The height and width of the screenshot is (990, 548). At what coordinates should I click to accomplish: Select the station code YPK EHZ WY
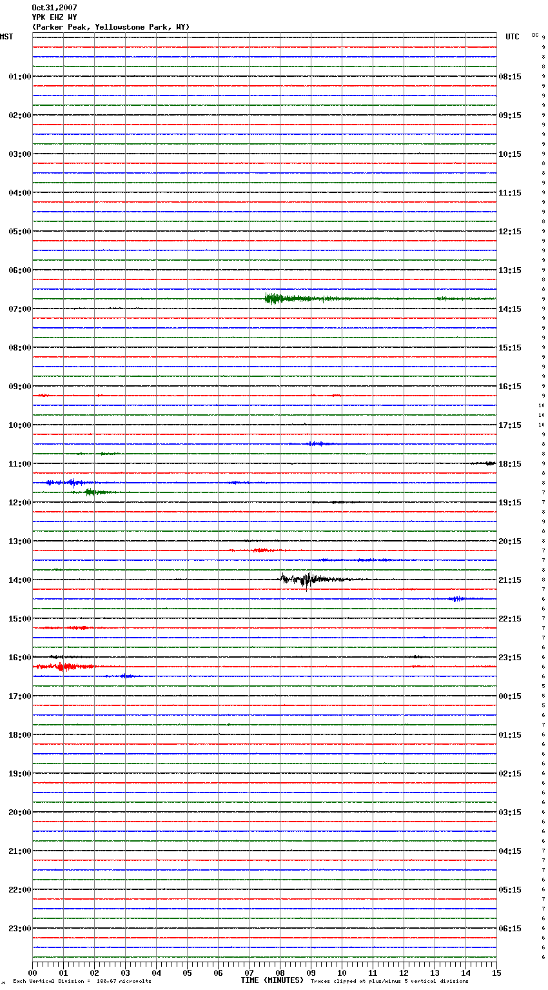coord(54,17)
